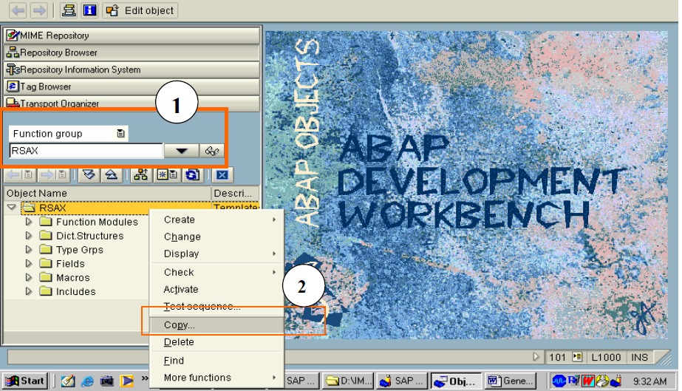Open the history list beside the next-object arrow

point(62,175)
